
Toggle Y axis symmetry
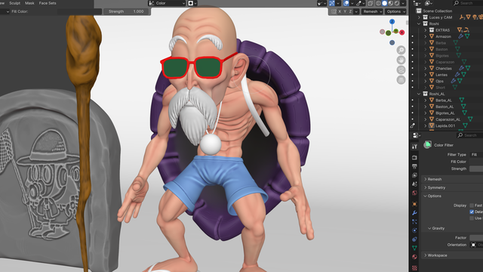point(345,11)
